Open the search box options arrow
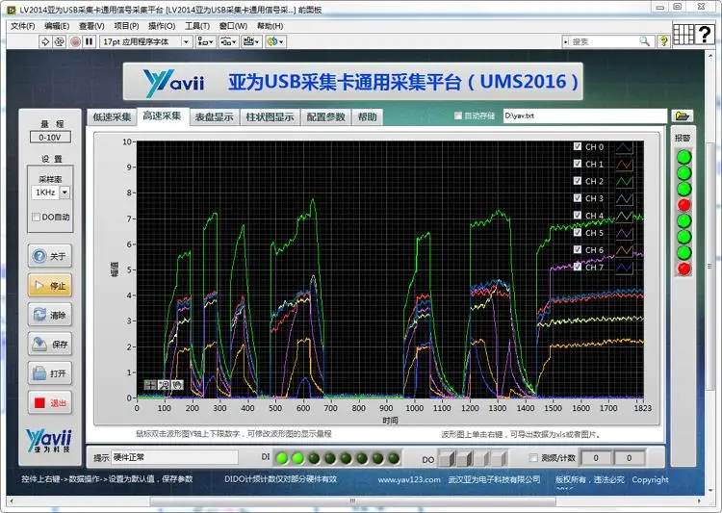722x513 pixels. [565, 42]
